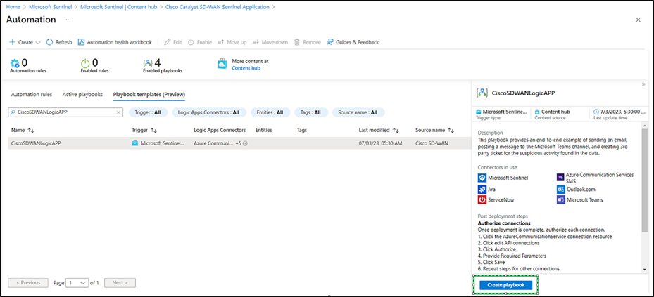Open the ellipsis menu next to Automation title
This screenshot has height=297, width=654.
click(x=68, y=20)
